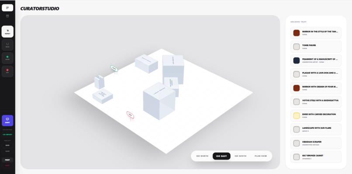Click the CuratorStudio title

40,9
